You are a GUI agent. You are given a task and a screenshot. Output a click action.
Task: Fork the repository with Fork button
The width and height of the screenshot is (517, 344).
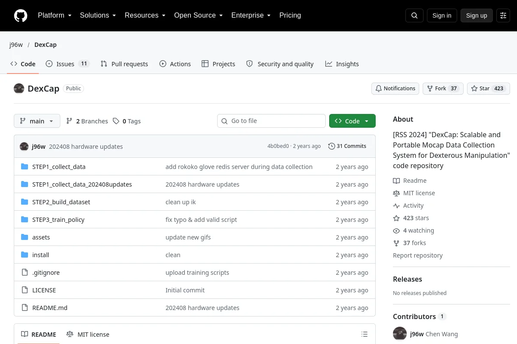click(443, 89)
